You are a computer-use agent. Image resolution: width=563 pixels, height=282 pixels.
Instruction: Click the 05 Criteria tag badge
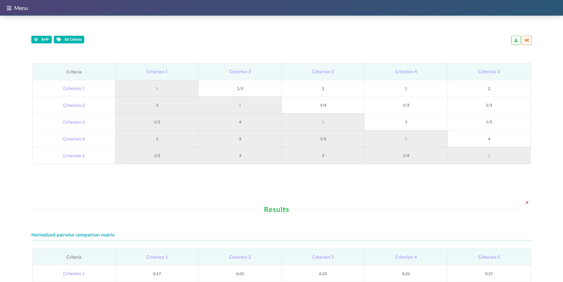(x=69, y=40)
